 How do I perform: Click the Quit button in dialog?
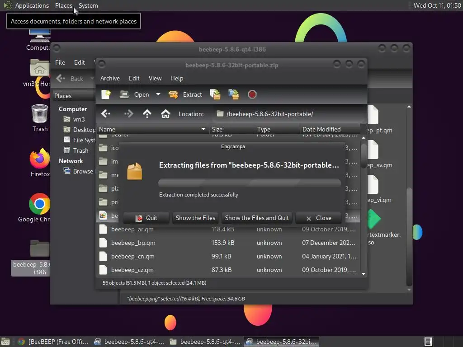click(146, 218)
